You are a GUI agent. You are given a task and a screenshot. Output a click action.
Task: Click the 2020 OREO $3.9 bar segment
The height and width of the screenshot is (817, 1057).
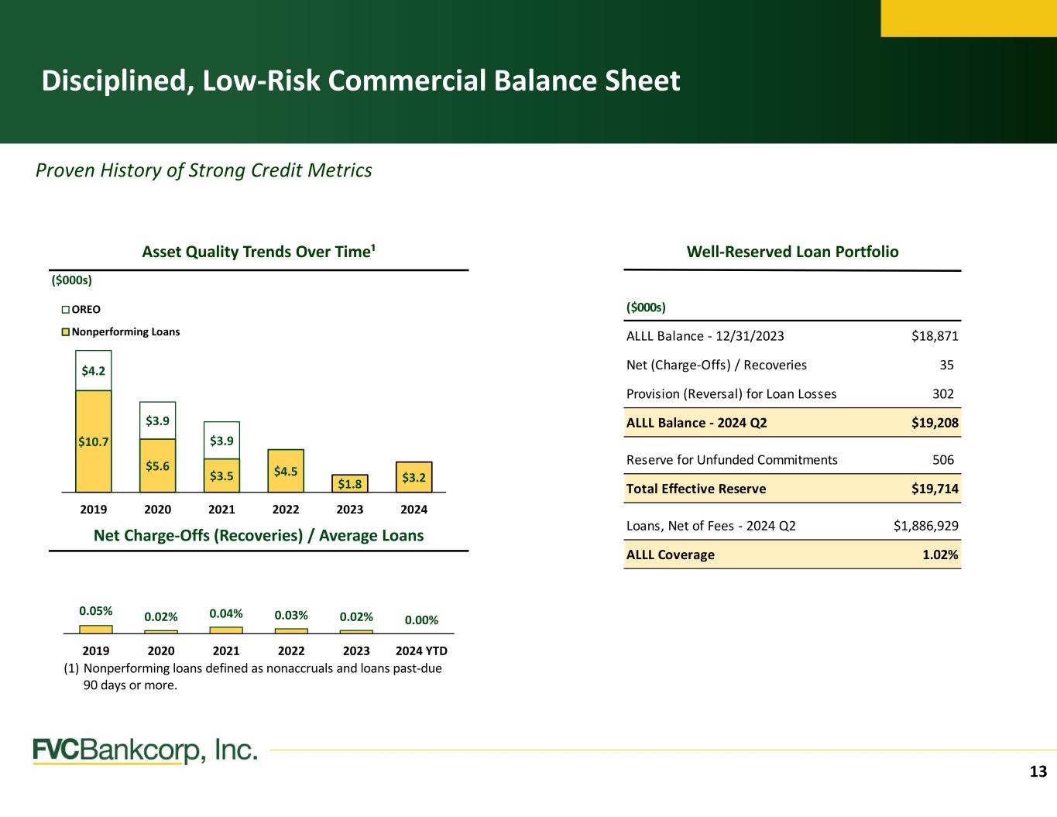tap(158, 421)
